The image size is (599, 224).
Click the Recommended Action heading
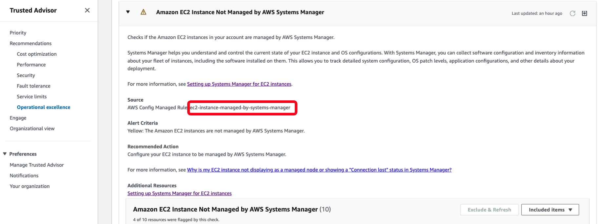coord(153,147)
